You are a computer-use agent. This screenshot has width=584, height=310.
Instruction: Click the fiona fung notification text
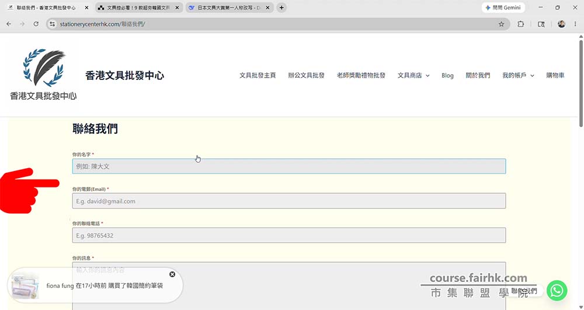tap(105, 286)
